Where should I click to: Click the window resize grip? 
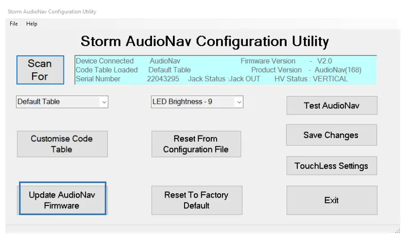pos(397,231)
